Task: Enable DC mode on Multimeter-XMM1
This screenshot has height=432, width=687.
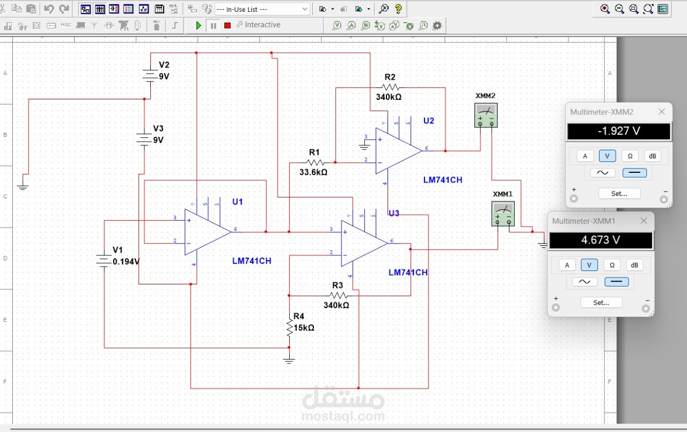Action: (617, 282)
